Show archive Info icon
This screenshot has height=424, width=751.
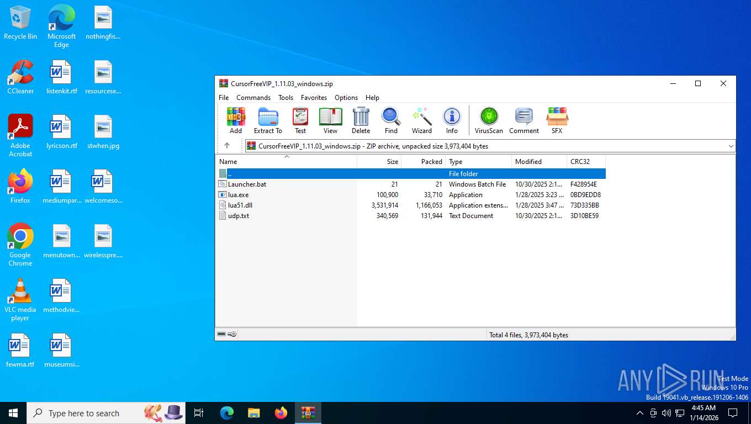[x=452, y=120]
